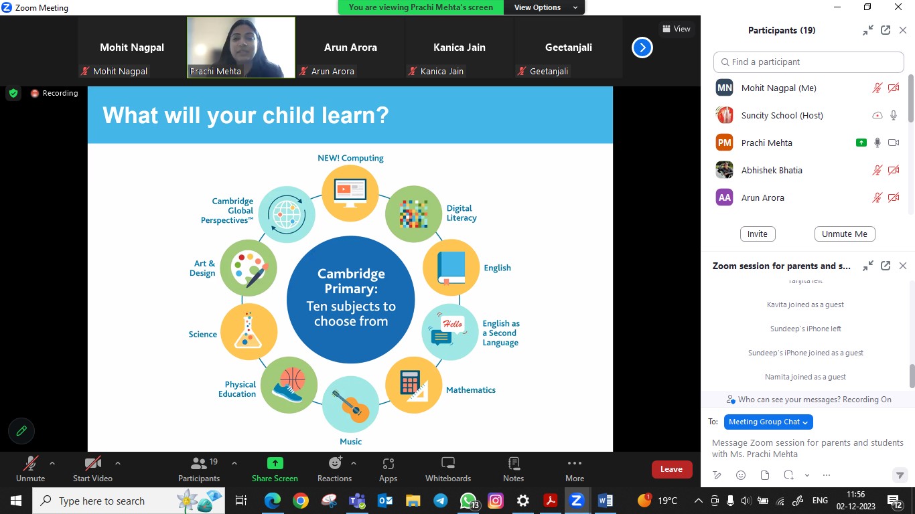Pop out the chat panel

pos(886,266)
